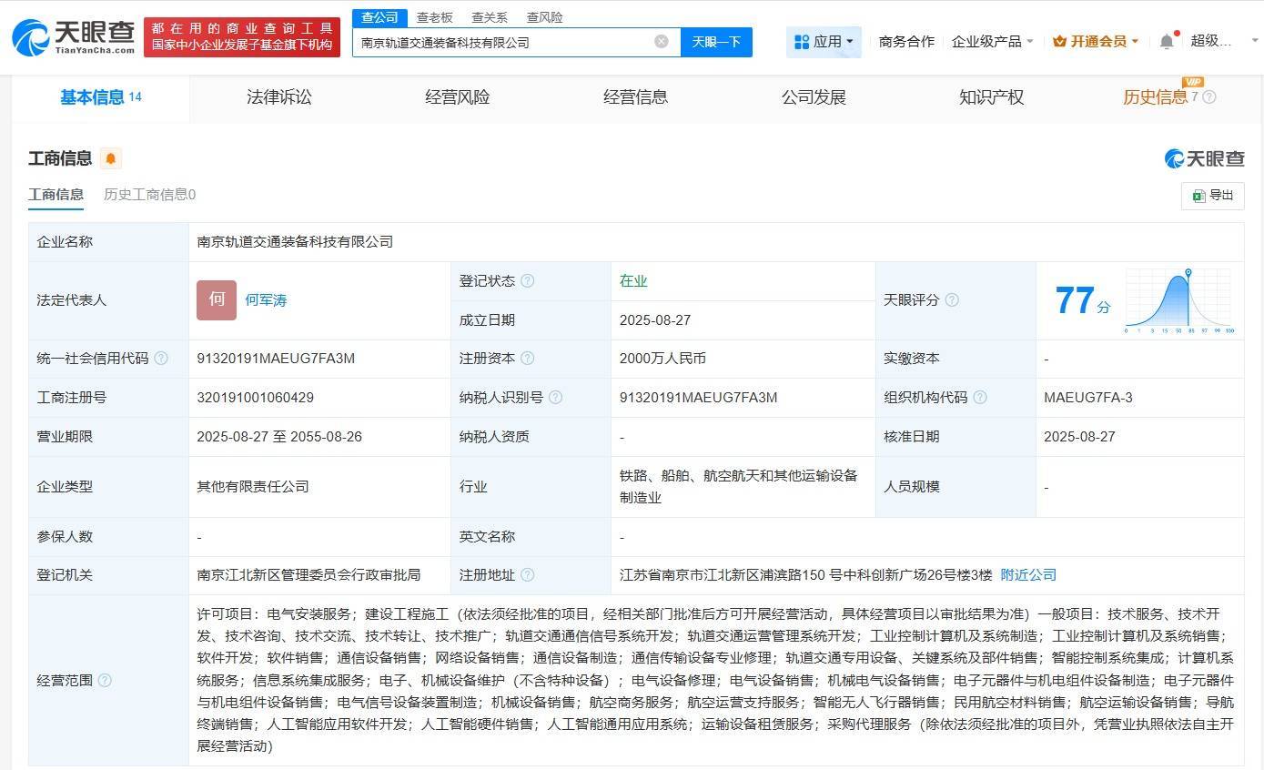The image size is (1264, 770).
Task: Select the 查老板 search tab
Action: [x=435, y=16]
